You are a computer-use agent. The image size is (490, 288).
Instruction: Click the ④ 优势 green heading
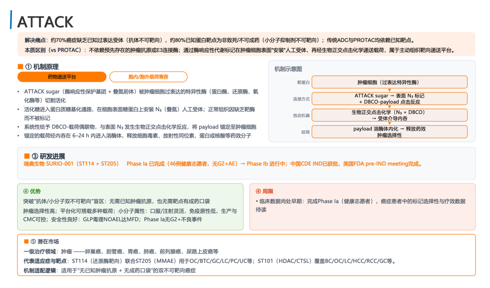pyautogui.click(x=32, y=191)
